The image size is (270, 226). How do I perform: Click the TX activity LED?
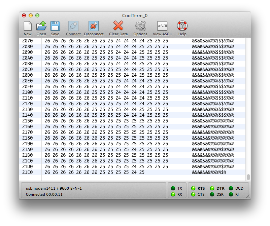[x=173, y=188]
